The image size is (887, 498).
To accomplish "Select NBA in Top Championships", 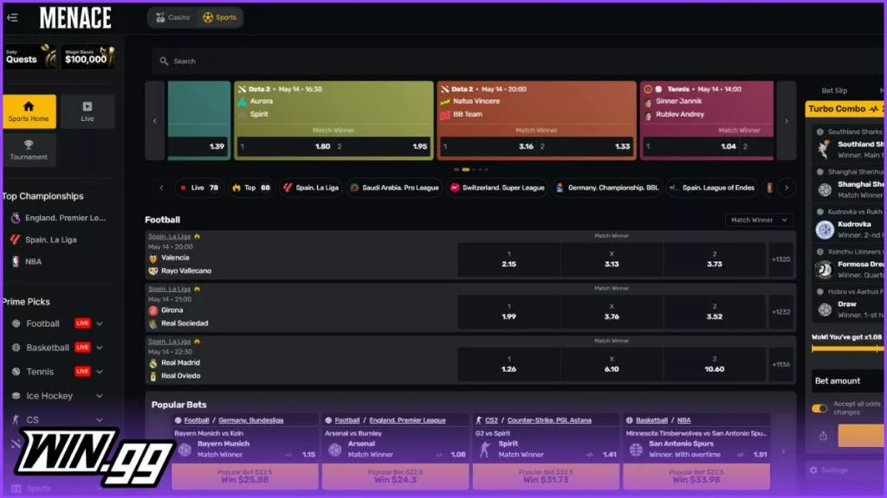I will coord(27,262).
